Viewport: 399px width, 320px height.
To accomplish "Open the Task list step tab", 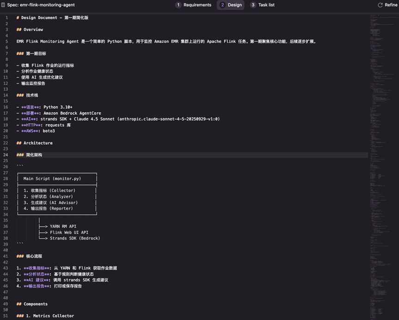I will (262, 5).
